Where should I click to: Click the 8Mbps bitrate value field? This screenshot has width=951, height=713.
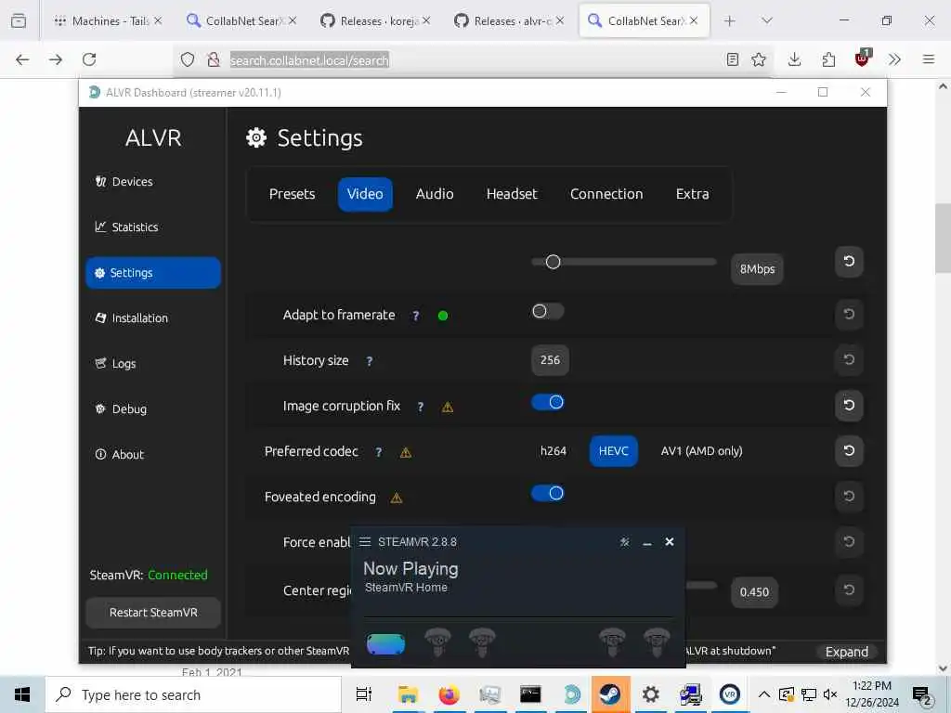(757, 269)
